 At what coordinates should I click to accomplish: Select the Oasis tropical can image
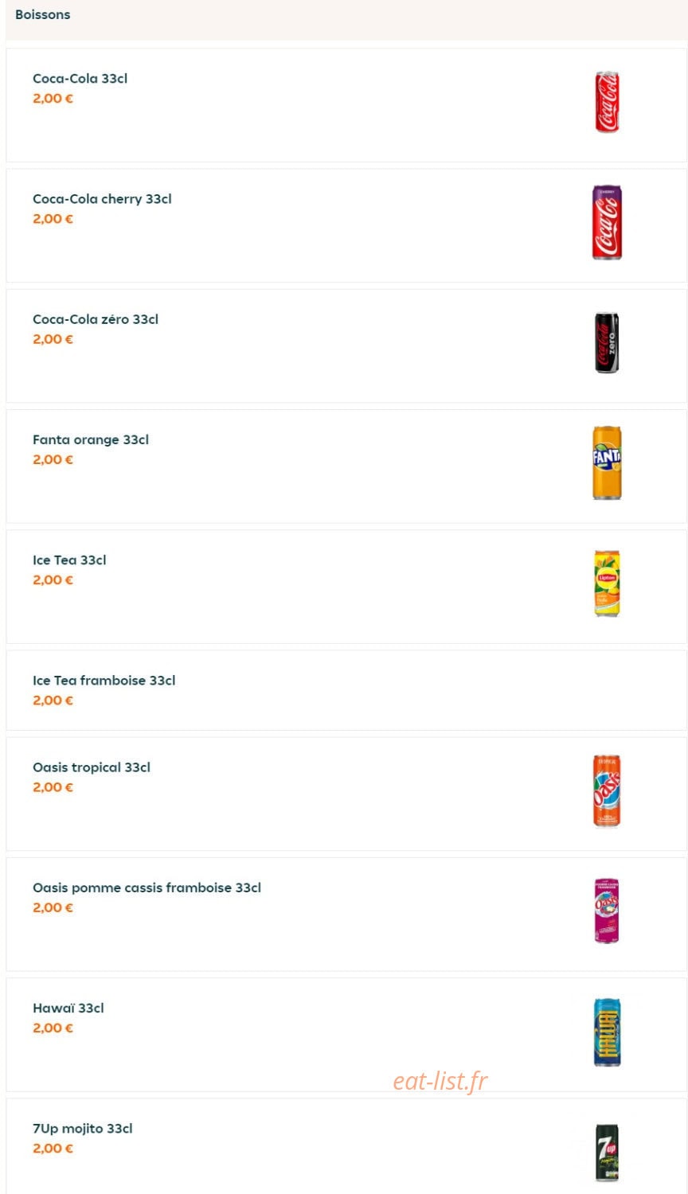click(x=607, y=791)
